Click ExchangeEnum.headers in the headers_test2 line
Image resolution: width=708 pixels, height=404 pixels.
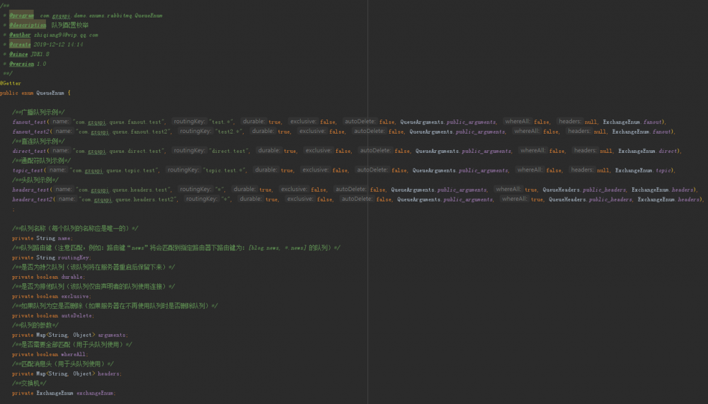click(x=670, y=199)
